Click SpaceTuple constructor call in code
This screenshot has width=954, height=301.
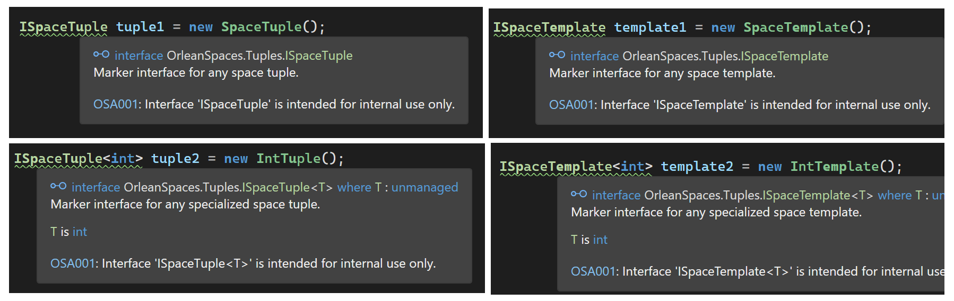coord(261,27)
